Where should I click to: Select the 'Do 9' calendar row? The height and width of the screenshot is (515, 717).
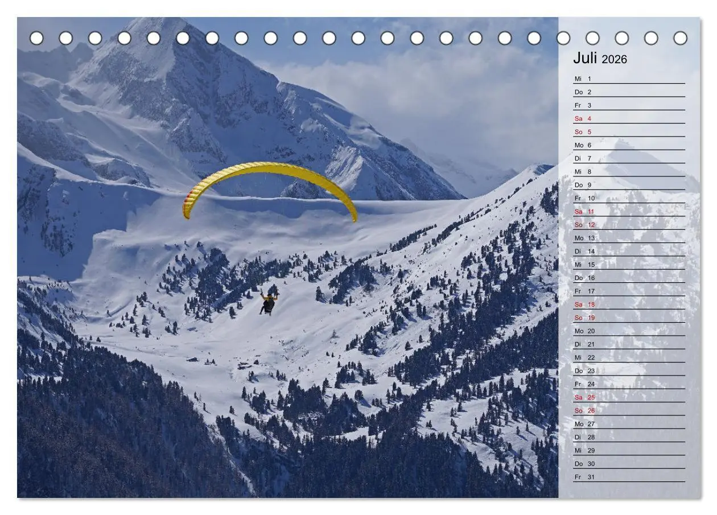coord(629,185)
